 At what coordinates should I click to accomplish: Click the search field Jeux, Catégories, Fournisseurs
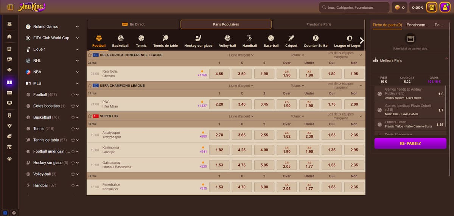[354, 7]
